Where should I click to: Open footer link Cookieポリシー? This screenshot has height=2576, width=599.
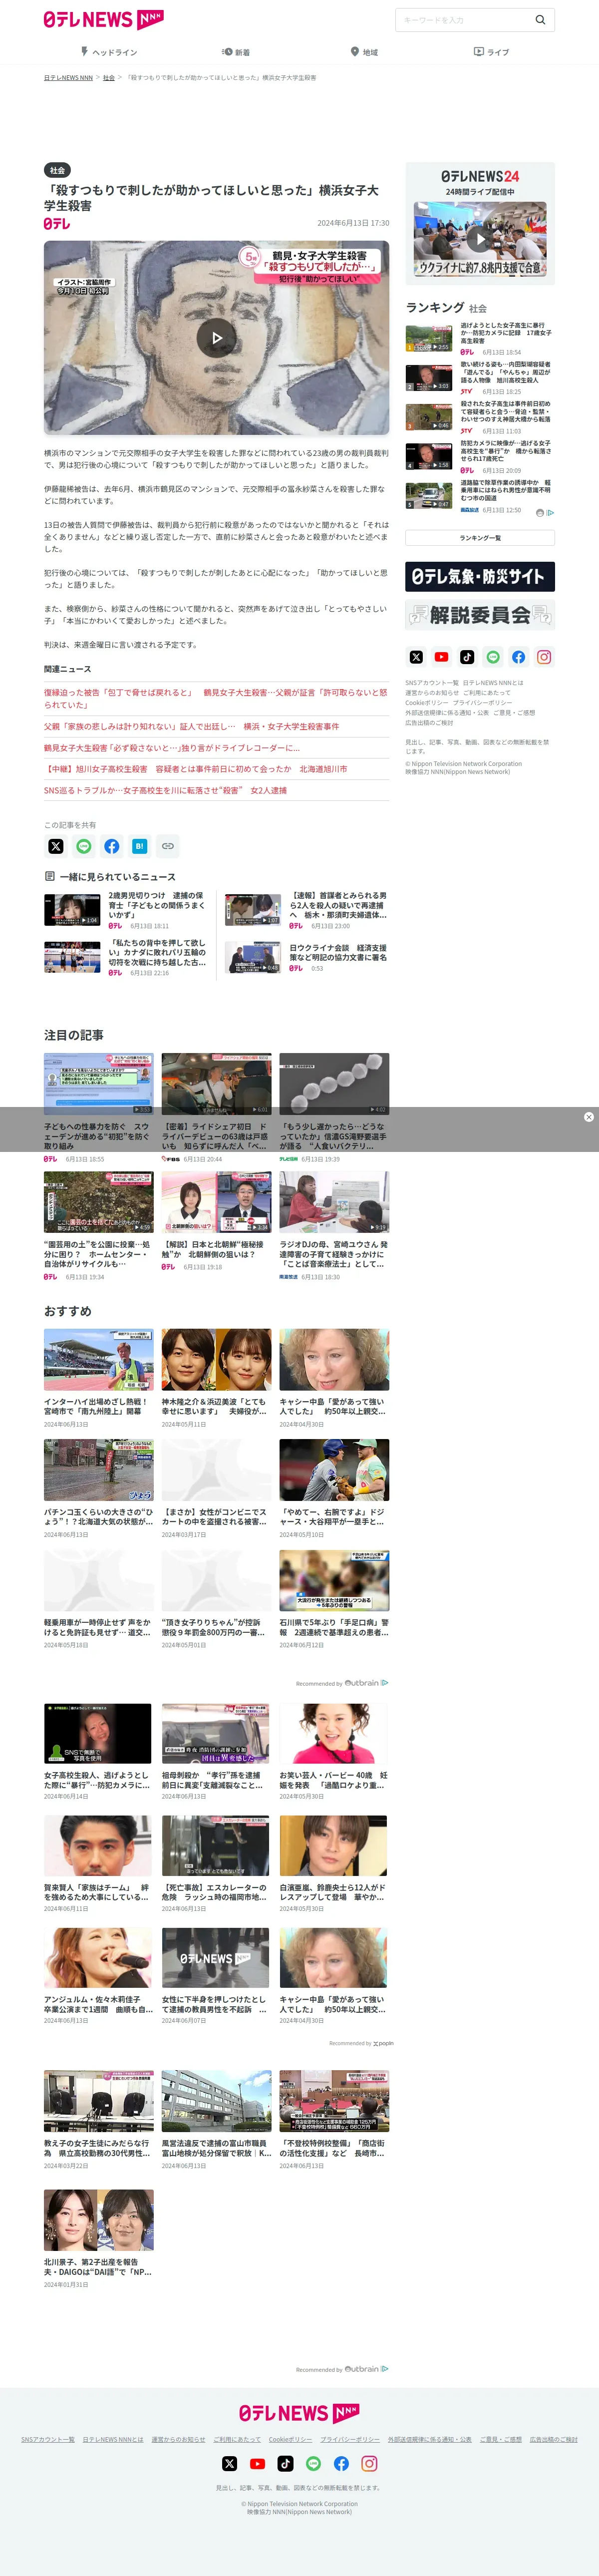click(x=290, y=2440)
